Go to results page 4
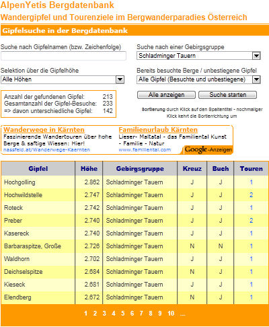Image resolution: width=269 pixels, height=327 pixels. pos(114,314)
